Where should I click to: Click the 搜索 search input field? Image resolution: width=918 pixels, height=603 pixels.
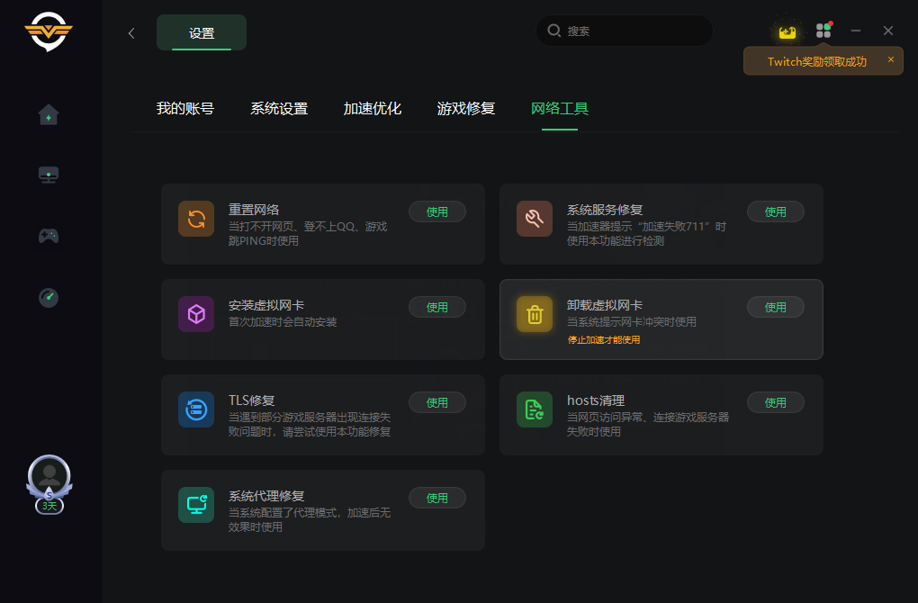click(x=630, y=31)
